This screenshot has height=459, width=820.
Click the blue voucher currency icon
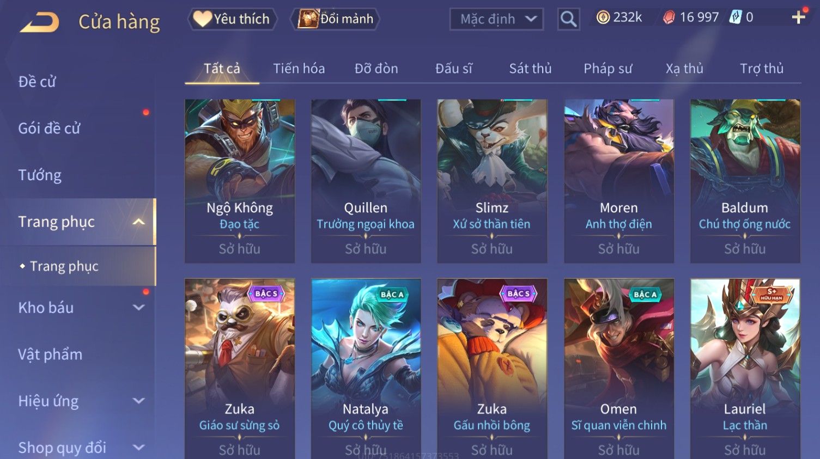[736, 17]
